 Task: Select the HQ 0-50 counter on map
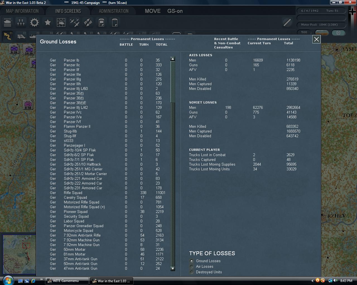click(x=28, y=105)
